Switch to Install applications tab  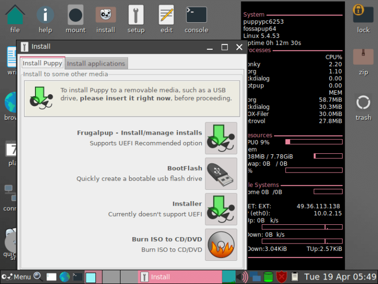pyautogui.click(x=96, y=64)
